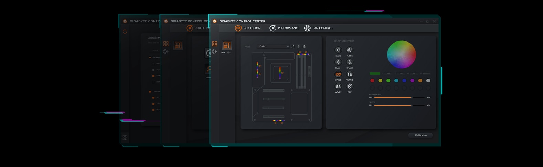Turn LED lighting Off with Off icon
The height and width of the screenshot is (167, 543).
349,86
